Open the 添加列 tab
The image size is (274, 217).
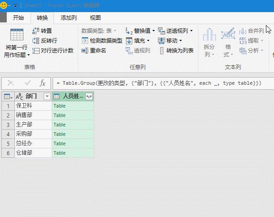[68, 17]
